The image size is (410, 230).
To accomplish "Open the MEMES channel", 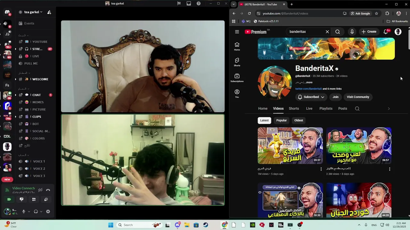I will point(35,102).
